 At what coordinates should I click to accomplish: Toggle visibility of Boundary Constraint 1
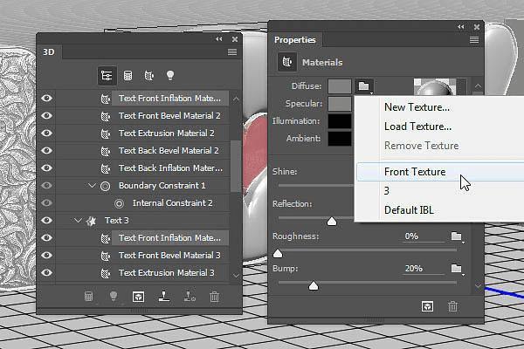47,185
